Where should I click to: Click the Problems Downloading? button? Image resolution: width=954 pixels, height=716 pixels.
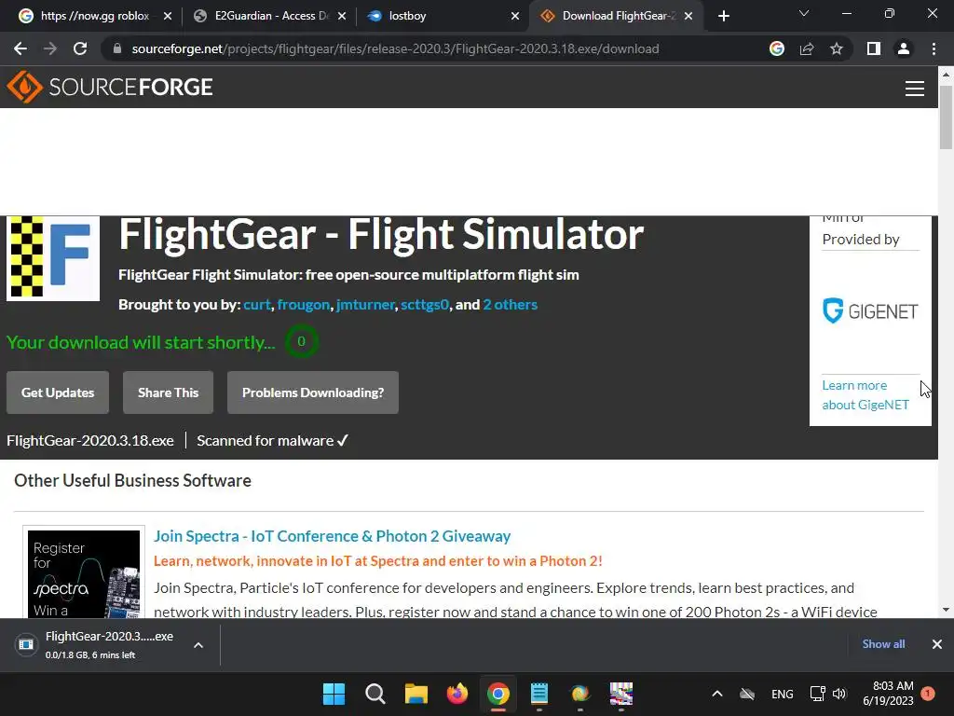313,392
